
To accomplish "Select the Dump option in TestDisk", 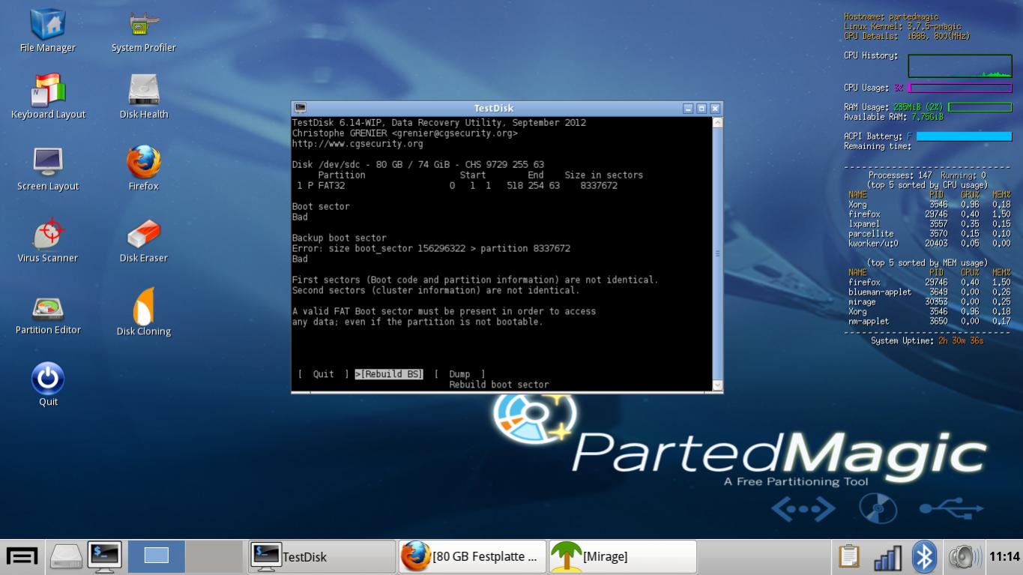I will coord(459,374).
